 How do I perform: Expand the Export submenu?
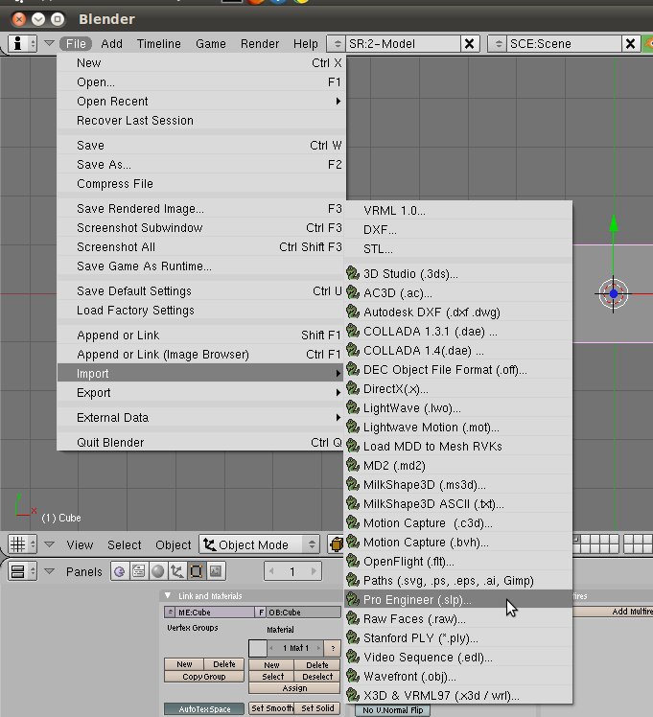coord(201,393)
